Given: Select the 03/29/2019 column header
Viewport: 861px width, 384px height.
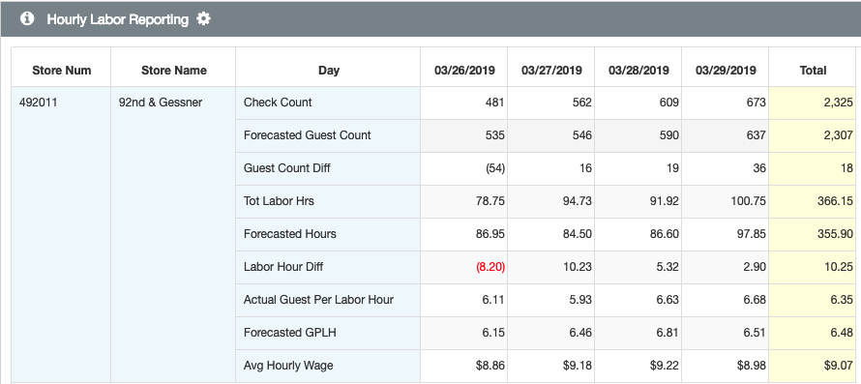Looking at the screenshot, I should coord(726,71).
